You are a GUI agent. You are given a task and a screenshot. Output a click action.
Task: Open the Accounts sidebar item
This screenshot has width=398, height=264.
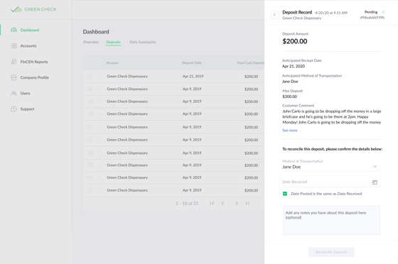(x=28, y=46)
